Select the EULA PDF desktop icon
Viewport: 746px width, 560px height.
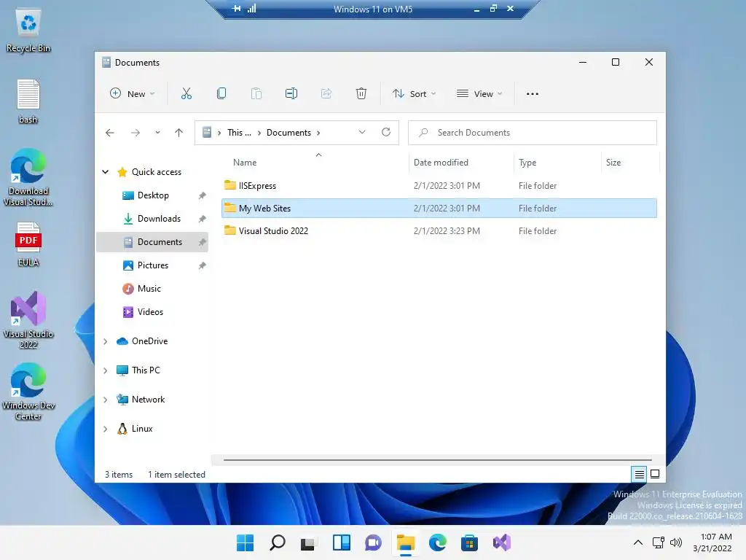28,244
